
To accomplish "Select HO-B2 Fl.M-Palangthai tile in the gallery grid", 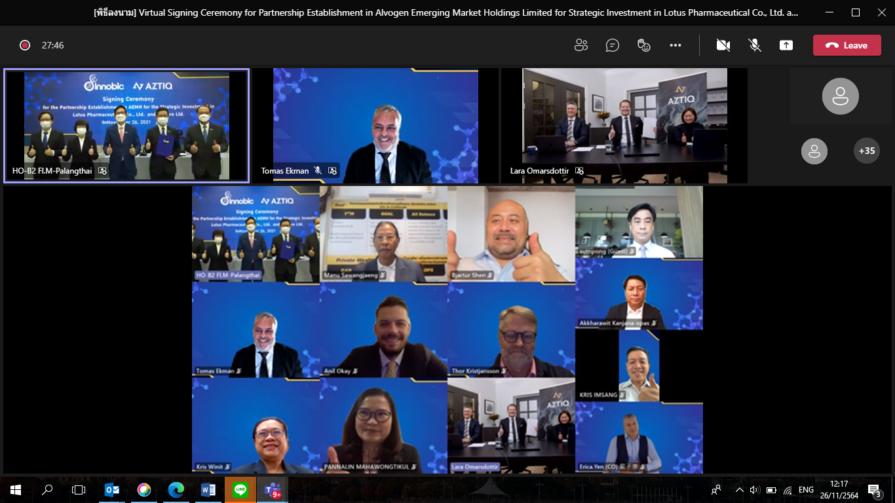I will pyautogui.click(x=256, y=234).
